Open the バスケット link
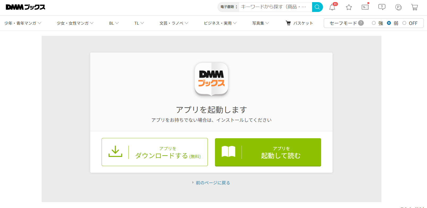Screen dimensions: 427x208 click(x=299, y=23)
